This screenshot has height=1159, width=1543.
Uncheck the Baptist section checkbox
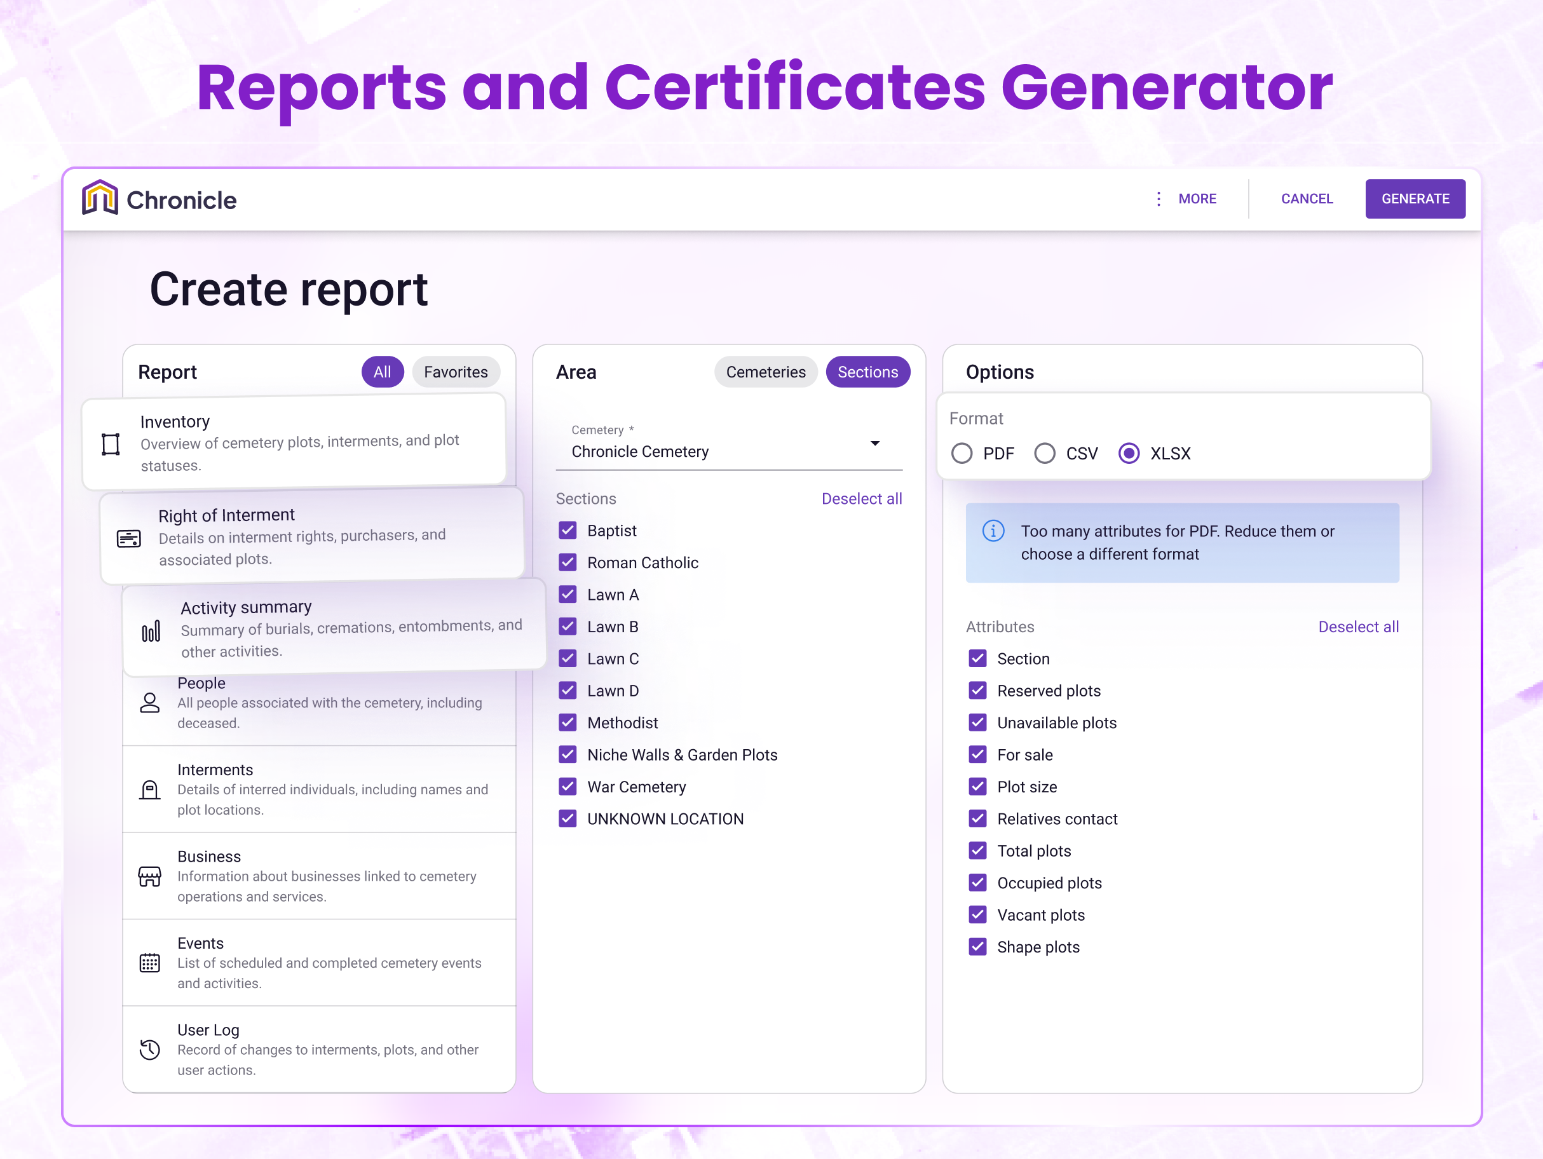pyautogui.click(x=568, y=531)
